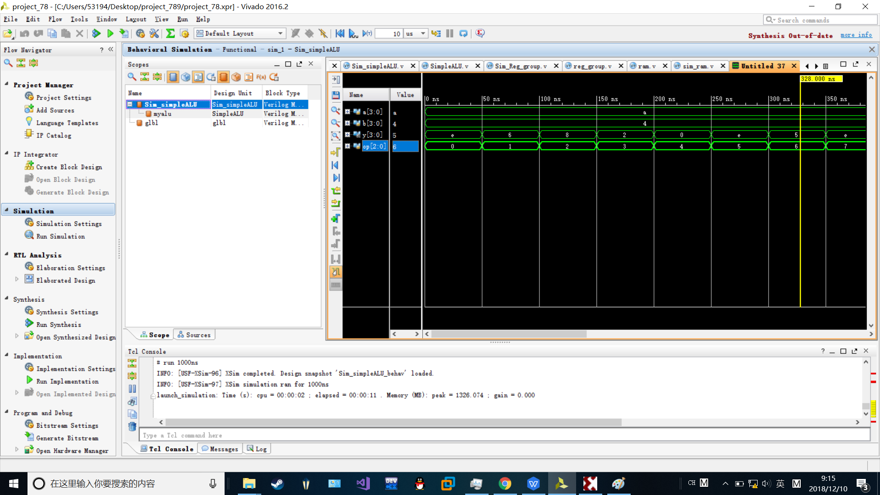
Task: Click the waveform Zoom In icon
Action: (x=335, y=110)
